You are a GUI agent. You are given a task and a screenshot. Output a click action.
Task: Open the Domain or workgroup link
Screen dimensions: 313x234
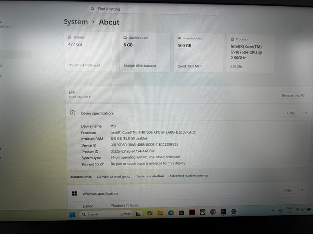tap(114, 176)
